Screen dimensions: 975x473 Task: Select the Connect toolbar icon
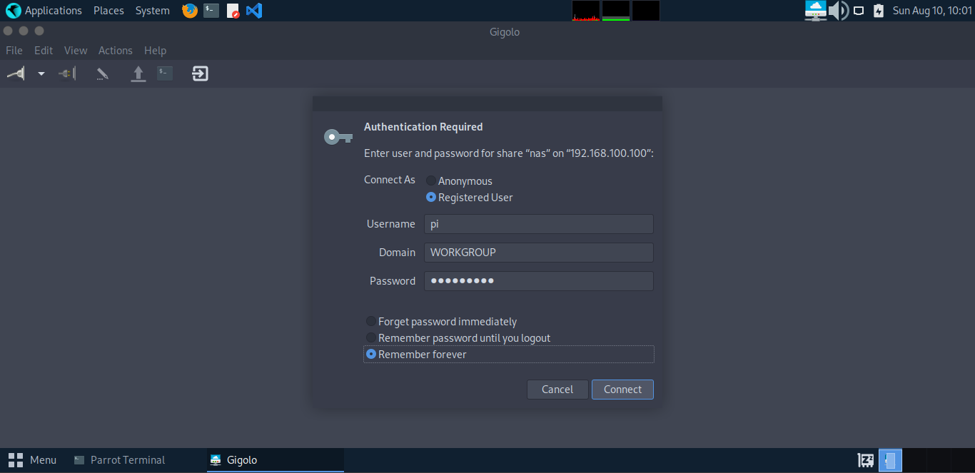tap(15, 73)
